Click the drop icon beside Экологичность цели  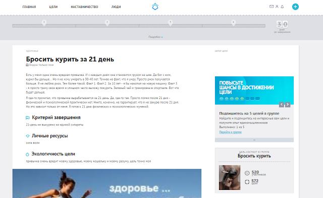tap(27, 154)
